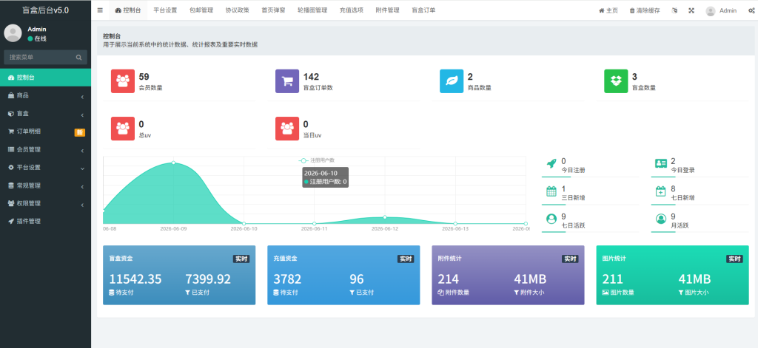This screenshot has width=758, height=348.
Task: Click the 盲盒后台v5.0 logo title
Action: click(45, 10)
